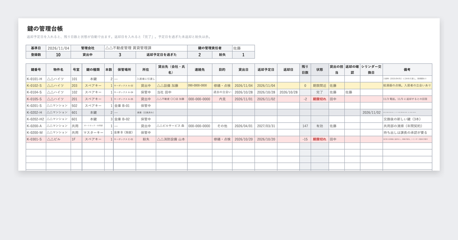Click the remaining days value 147

(x=305, y=126)
